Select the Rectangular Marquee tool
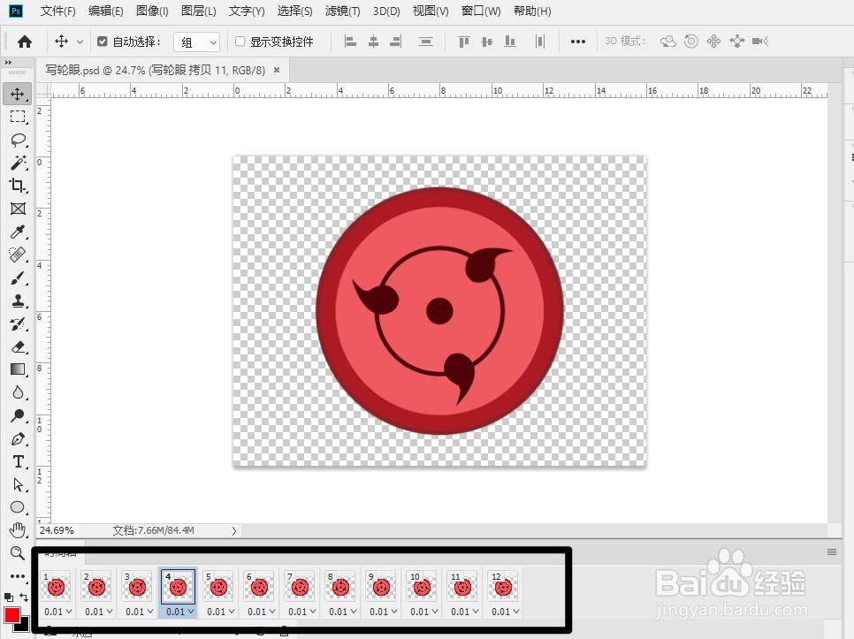 (18, 117)
